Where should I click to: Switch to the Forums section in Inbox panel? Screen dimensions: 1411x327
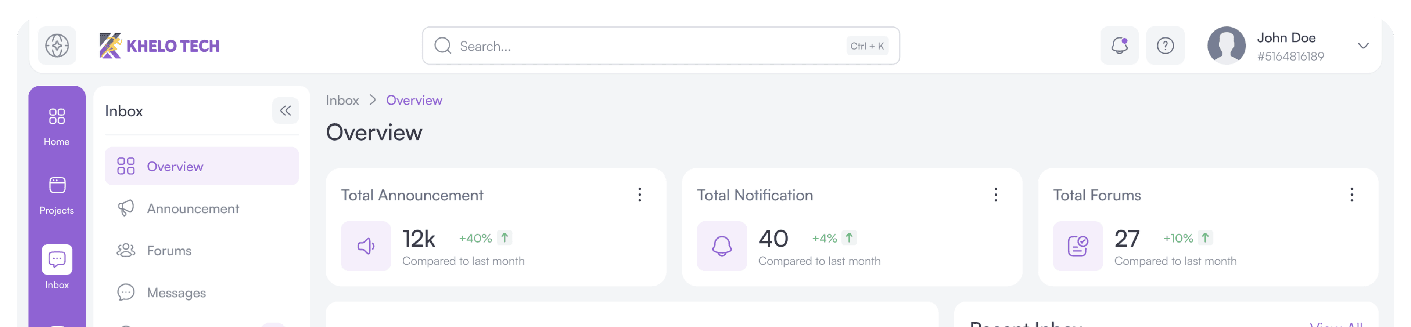point(169,250)
